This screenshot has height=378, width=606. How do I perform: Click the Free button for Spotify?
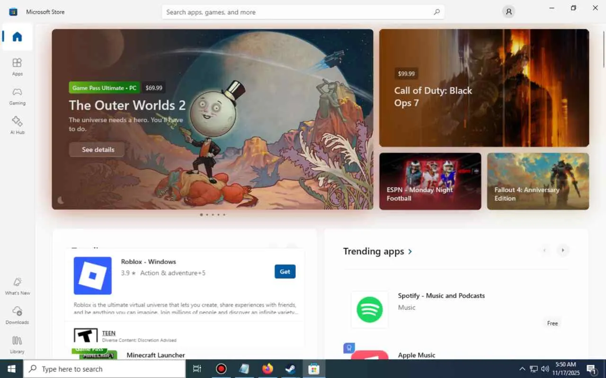(x=553, y=323)
